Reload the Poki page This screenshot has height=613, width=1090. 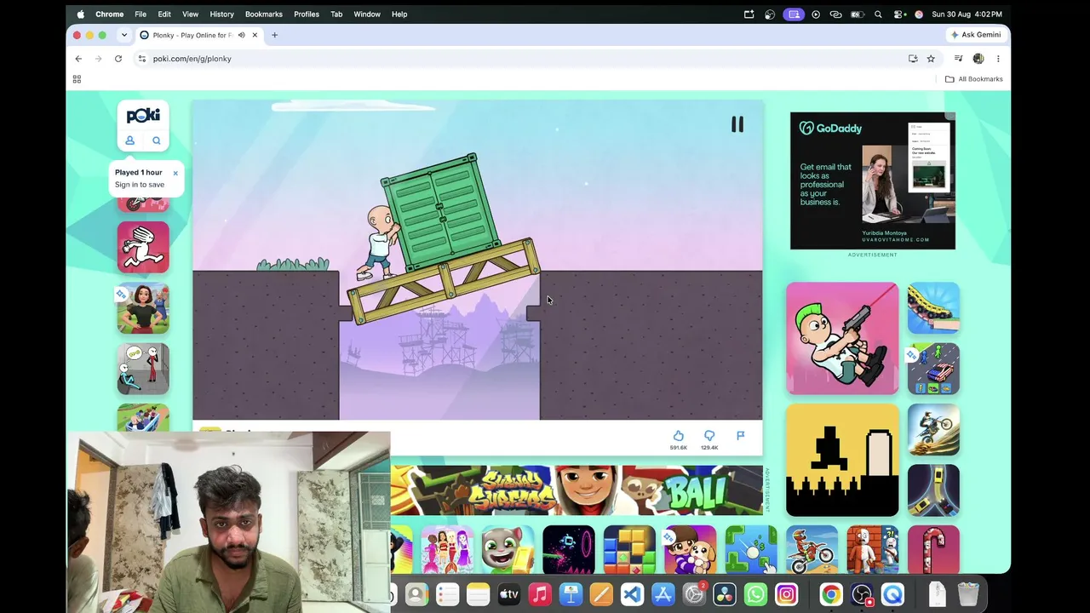(118, 59)
